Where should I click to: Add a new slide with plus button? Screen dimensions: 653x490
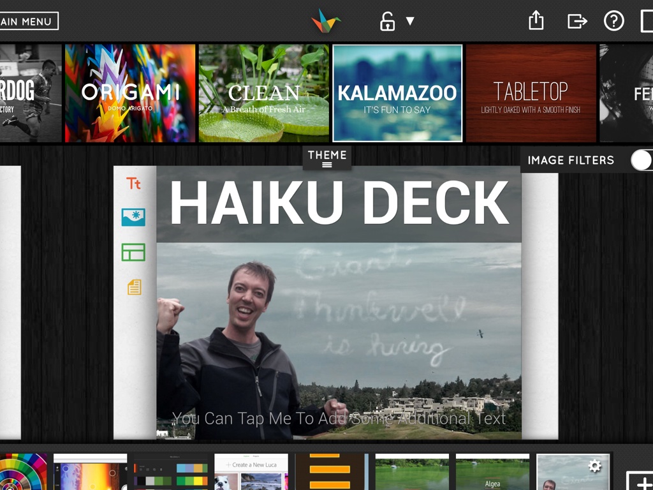click(640, 481)
